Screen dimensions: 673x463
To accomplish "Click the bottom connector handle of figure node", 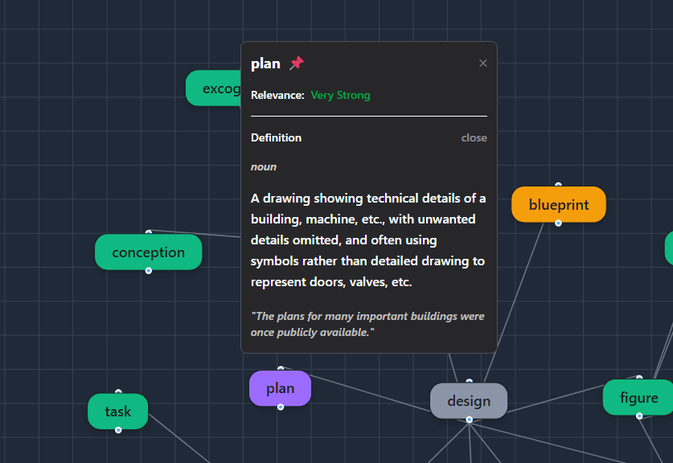I will click(639, 416).
